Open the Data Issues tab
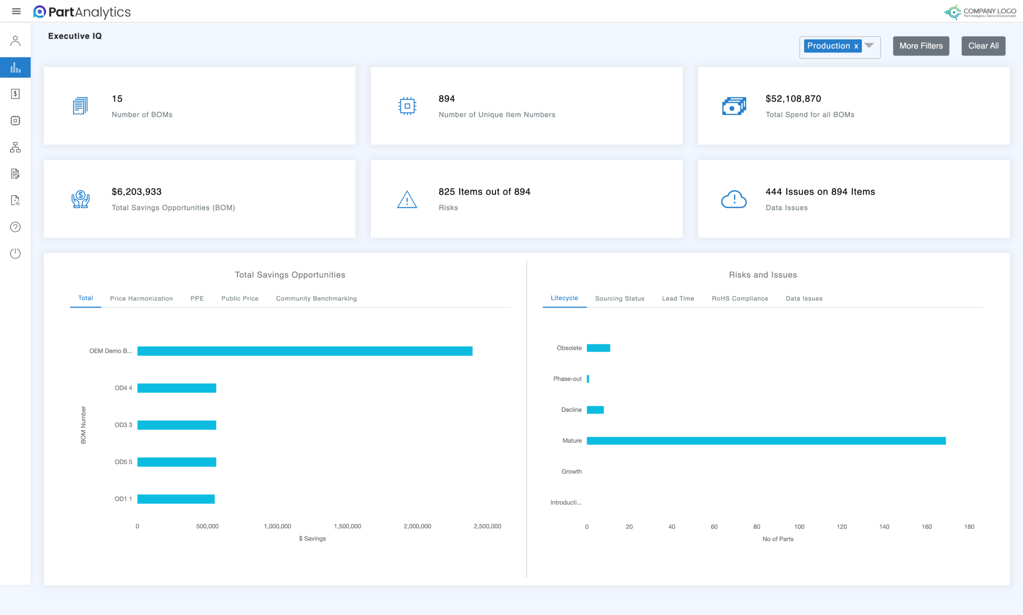The width and height of the screenshot is (1023, 615). [804, 299]
